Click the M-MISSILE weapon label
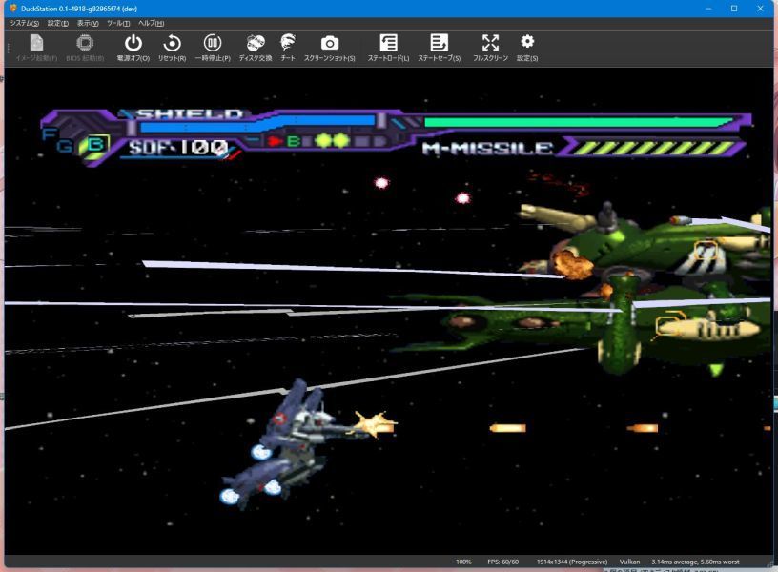This screenshot has width=778, height=572. tap(487, 148)
